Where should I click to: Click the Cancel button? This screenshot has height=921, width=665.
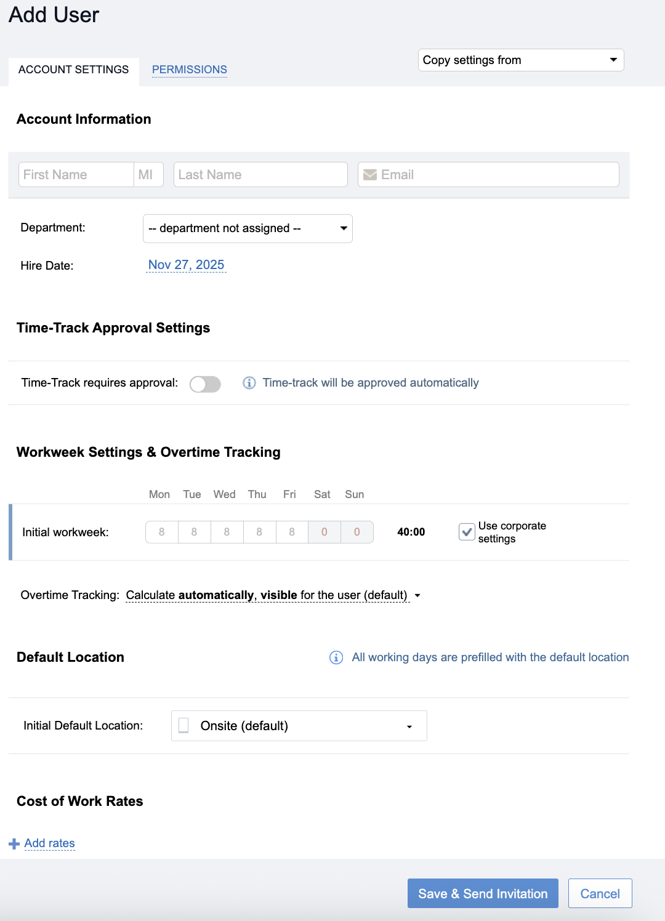[599, 893]
